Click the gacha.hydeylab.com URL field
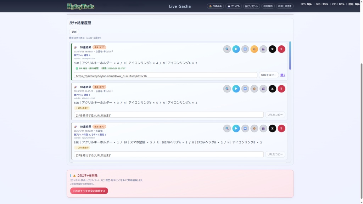Screen dimensions: 363x204 (x=166, y=76)
